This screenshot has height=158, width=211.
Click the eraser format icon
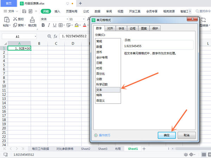pyautogui.click(x=69, y=25)
